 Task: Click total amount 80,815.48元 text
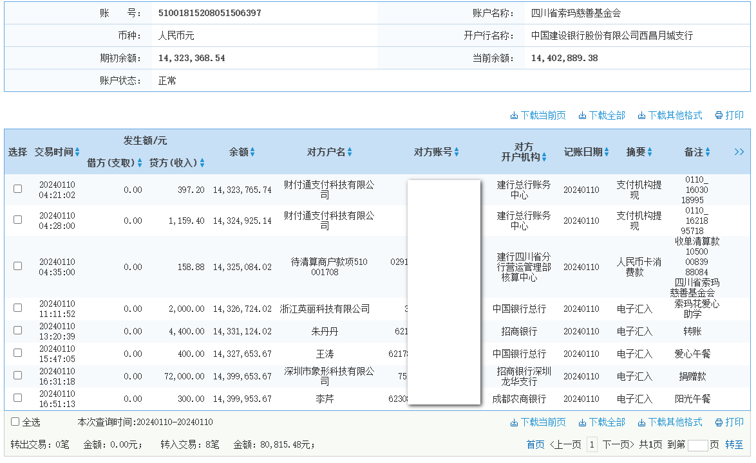click(x=274, y=445)
